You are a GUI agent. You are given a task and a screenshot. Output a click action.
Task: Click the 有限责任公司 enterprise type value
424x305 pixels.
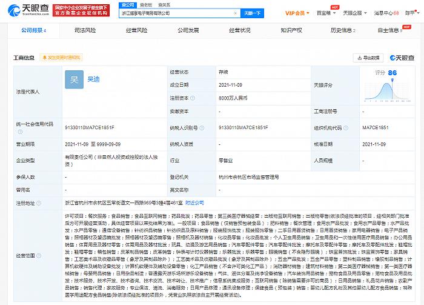pos(111,161)
